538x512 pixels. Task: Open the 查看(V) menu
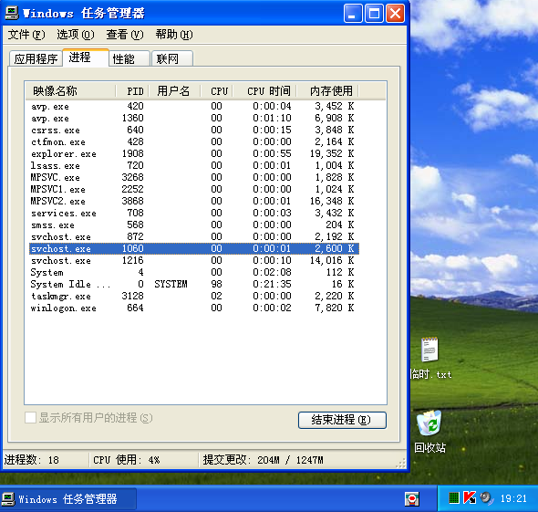pos(125,35)
